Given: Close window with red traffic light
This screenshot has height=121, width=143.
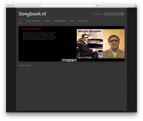Looking at the screenshot, I should [8, 6].
